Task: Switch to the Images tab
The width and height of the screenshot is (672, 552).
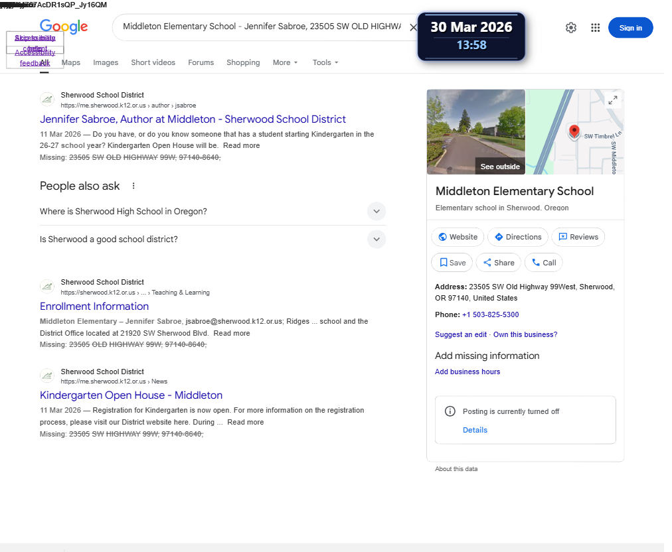Action: click(106, 62)
